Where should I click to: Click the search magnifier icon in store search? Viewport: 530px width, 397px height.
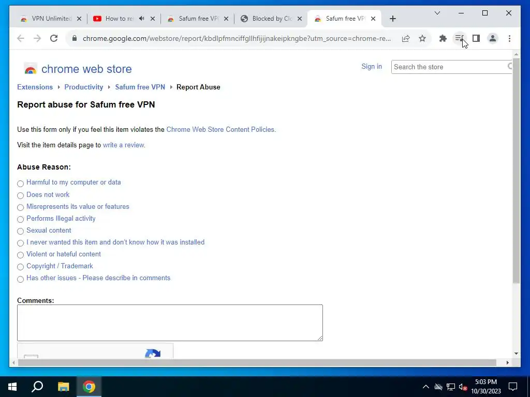pos(510,66)
